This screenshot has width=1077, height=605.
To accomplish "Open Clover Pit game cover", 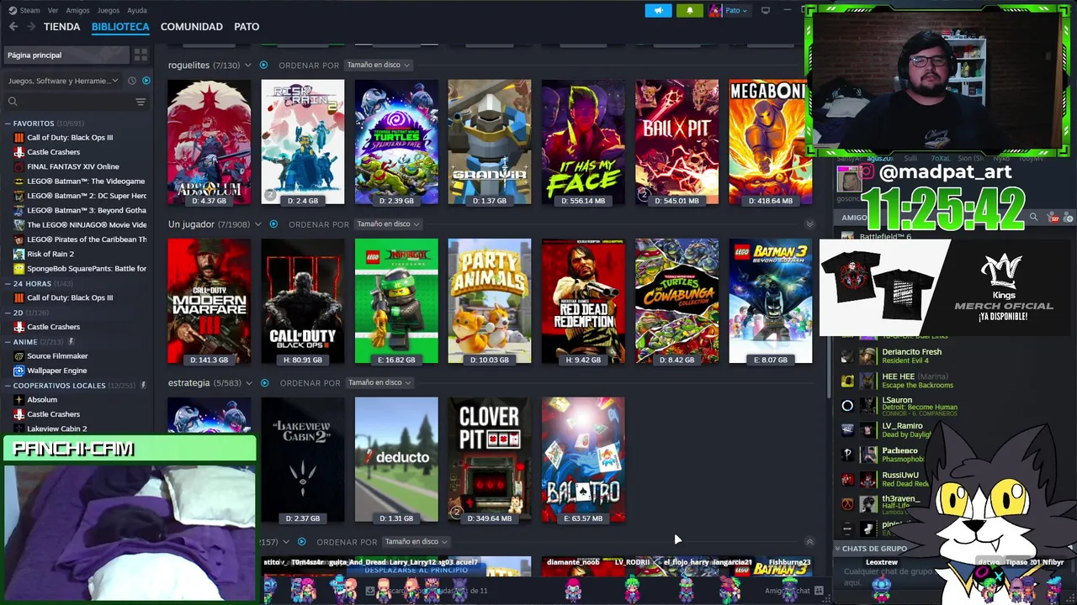I will pos(490,460).
